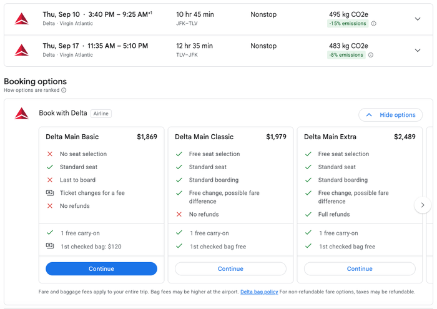This screenshot has width=437, height=309.
Task: Open the Delta bag policy link
Action: click(x=259, y=292)
